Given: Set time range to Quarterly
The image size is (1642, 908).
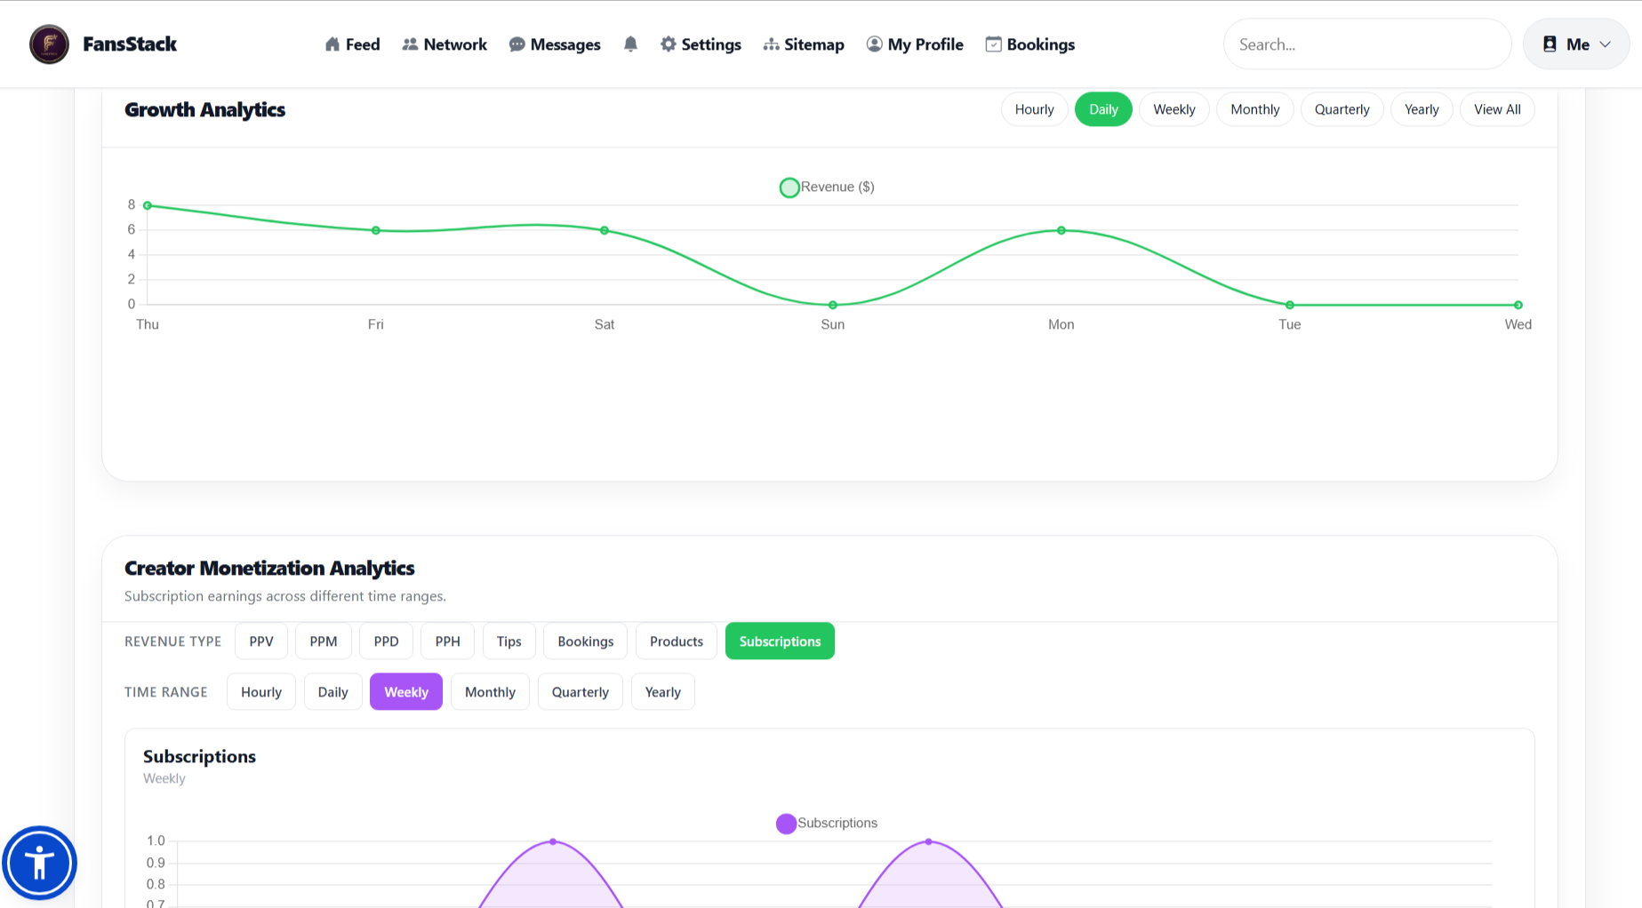Looking at the screenshot, I should [x=581, y=692].
